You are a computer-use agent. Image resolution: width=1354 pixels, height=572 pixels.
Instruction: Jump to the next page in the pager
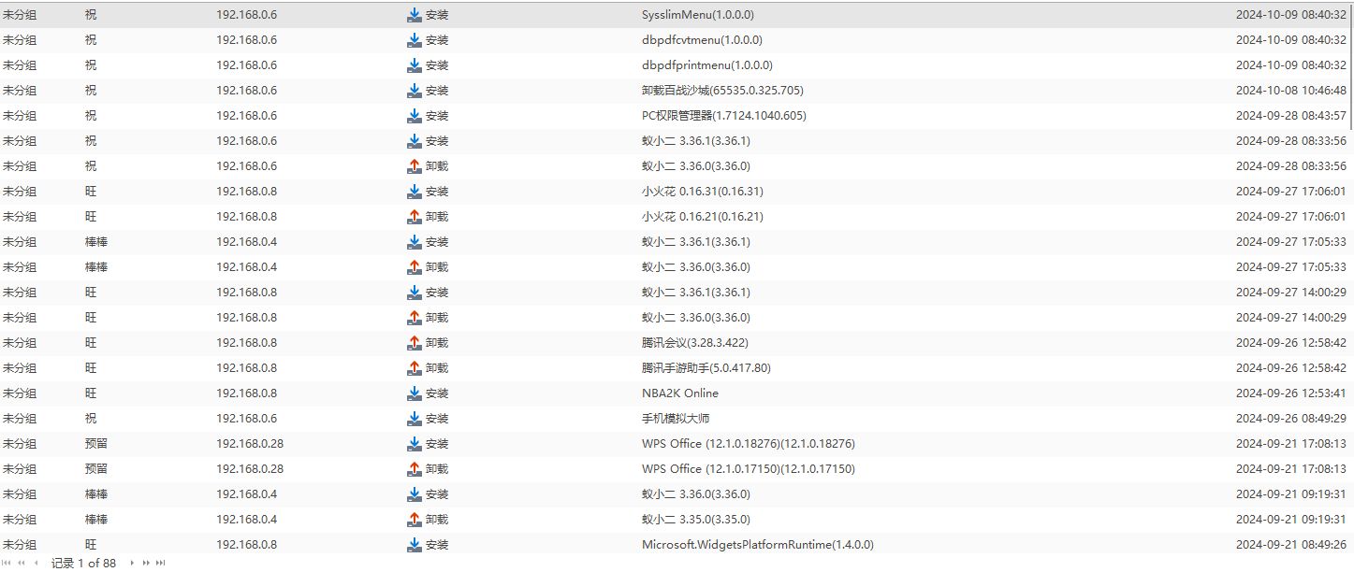click(146, 563)
